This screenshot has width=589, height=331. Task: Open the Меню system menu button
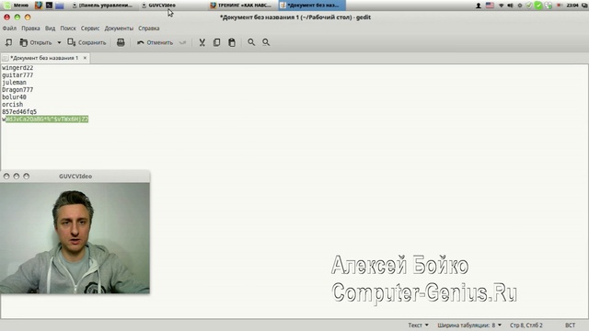point(17,6)
